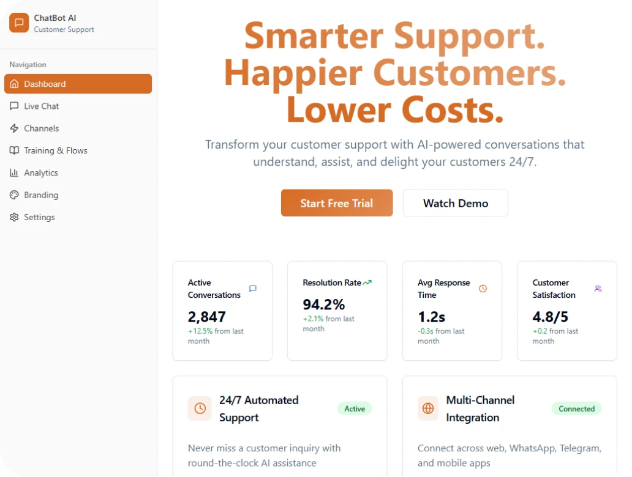
Task: Click the Channels lightning bolt icon
Action: tap(14, 128)
